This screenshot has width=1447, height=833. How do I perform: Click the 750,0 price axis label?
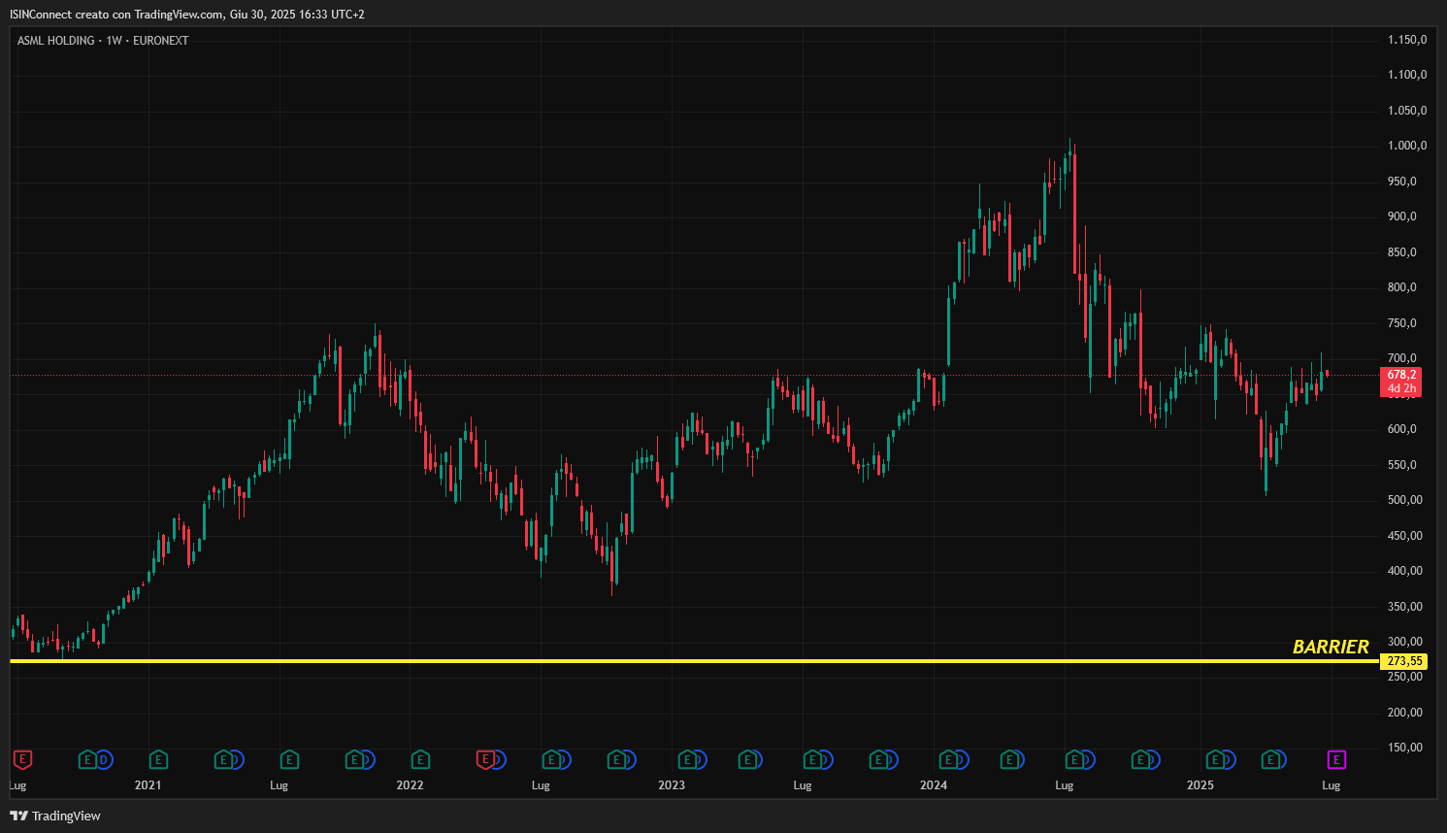1402,323
